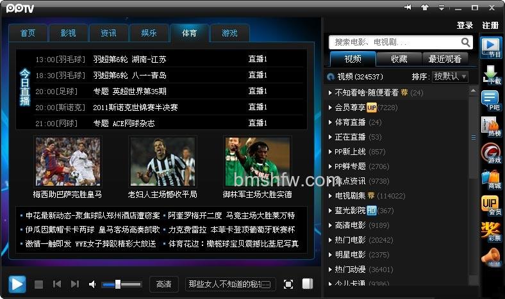This screenshot has height=299, width=505.
Task: Click the 注册 register link
Action: [x=490, y=25]
